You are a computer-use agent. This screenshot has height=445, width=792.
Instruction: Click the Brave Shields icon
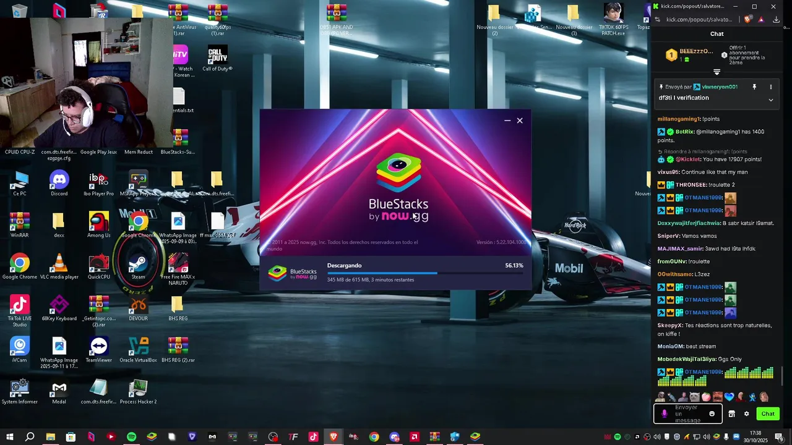tap(748, 20)
